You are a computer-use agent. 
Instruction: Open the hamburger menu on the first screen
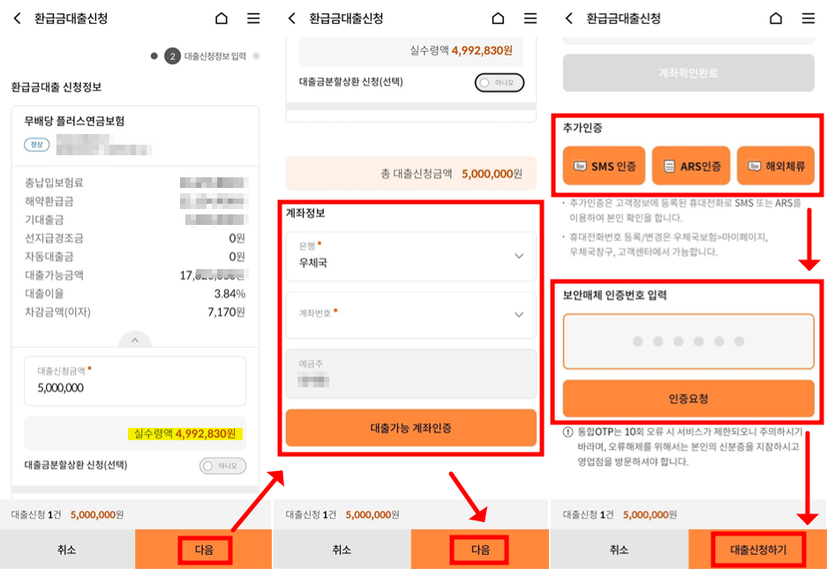256,18
